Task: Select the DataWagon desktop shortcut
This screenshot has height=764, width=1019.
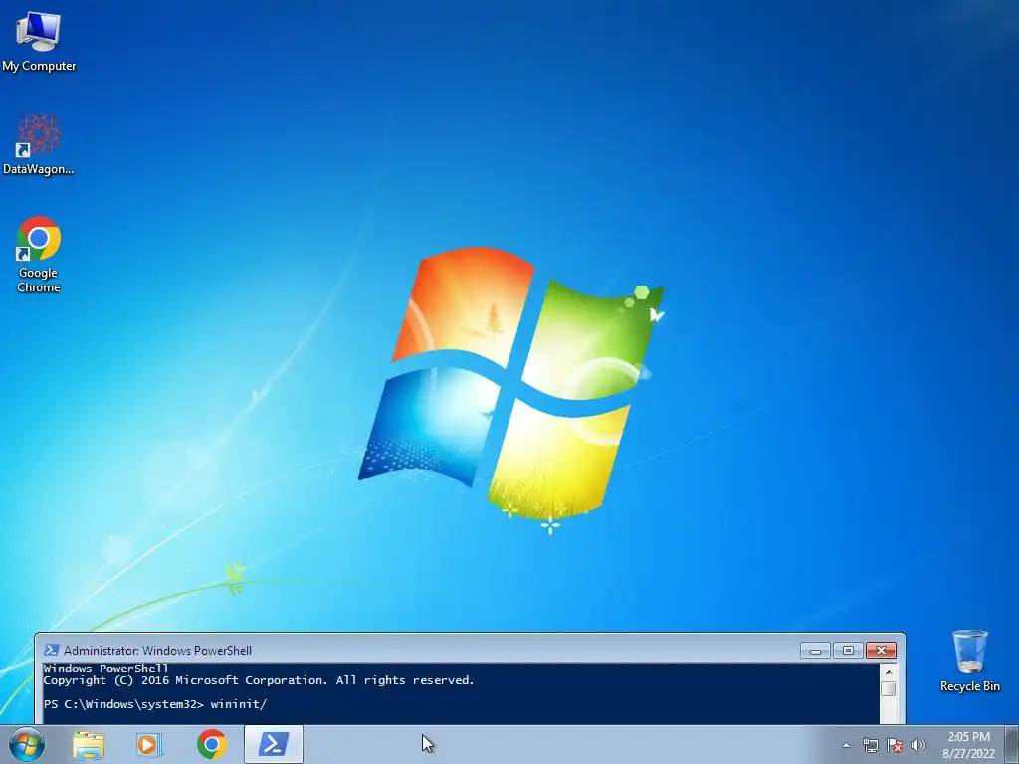Action: click(39, 144)
